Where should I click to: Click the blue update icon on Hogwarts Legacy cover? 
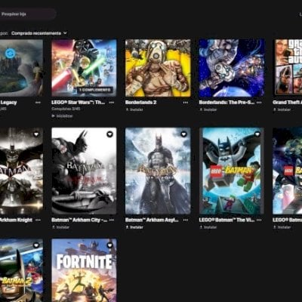[11, 53]
